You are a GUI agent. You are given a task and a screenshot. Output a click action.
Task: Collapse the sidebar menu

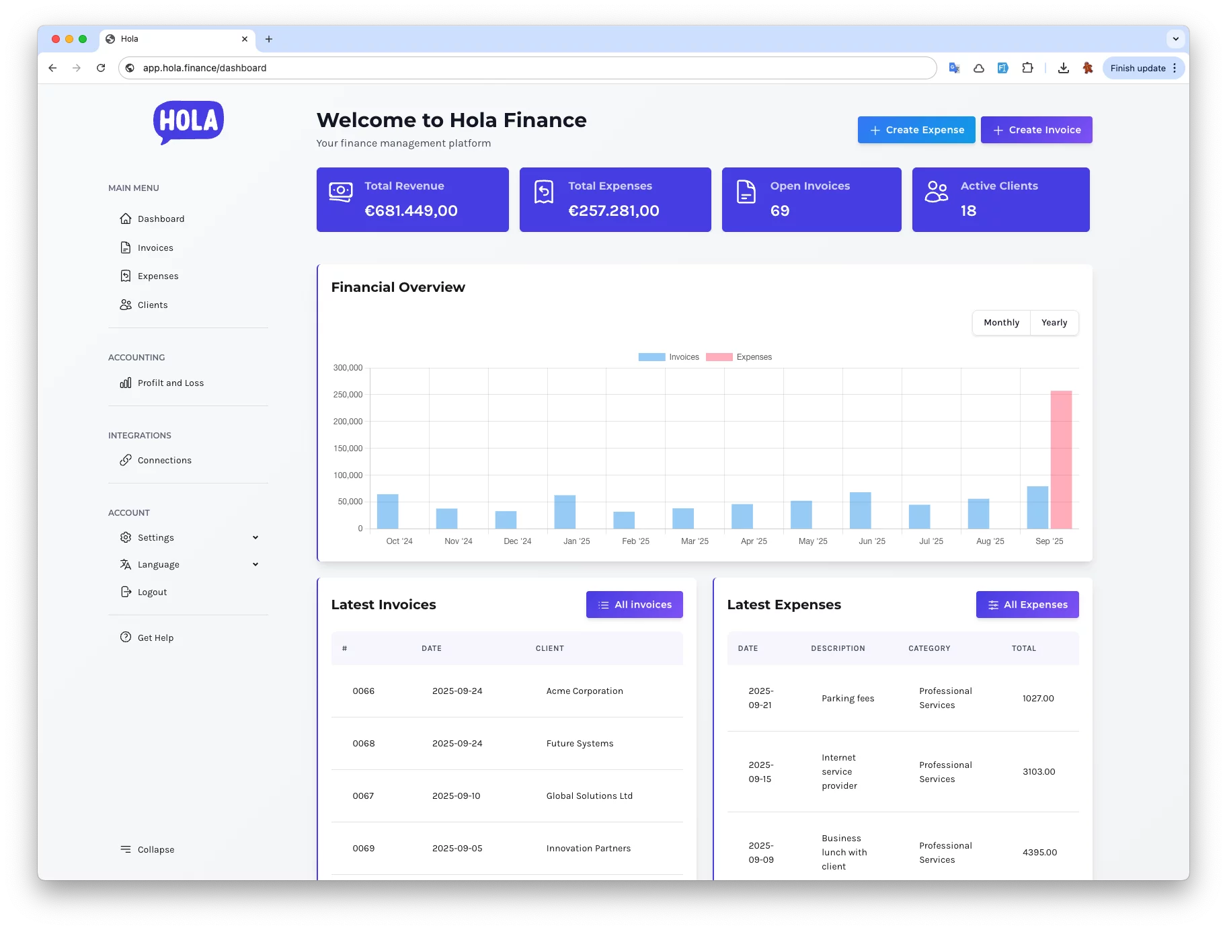(x=147, y=849)
